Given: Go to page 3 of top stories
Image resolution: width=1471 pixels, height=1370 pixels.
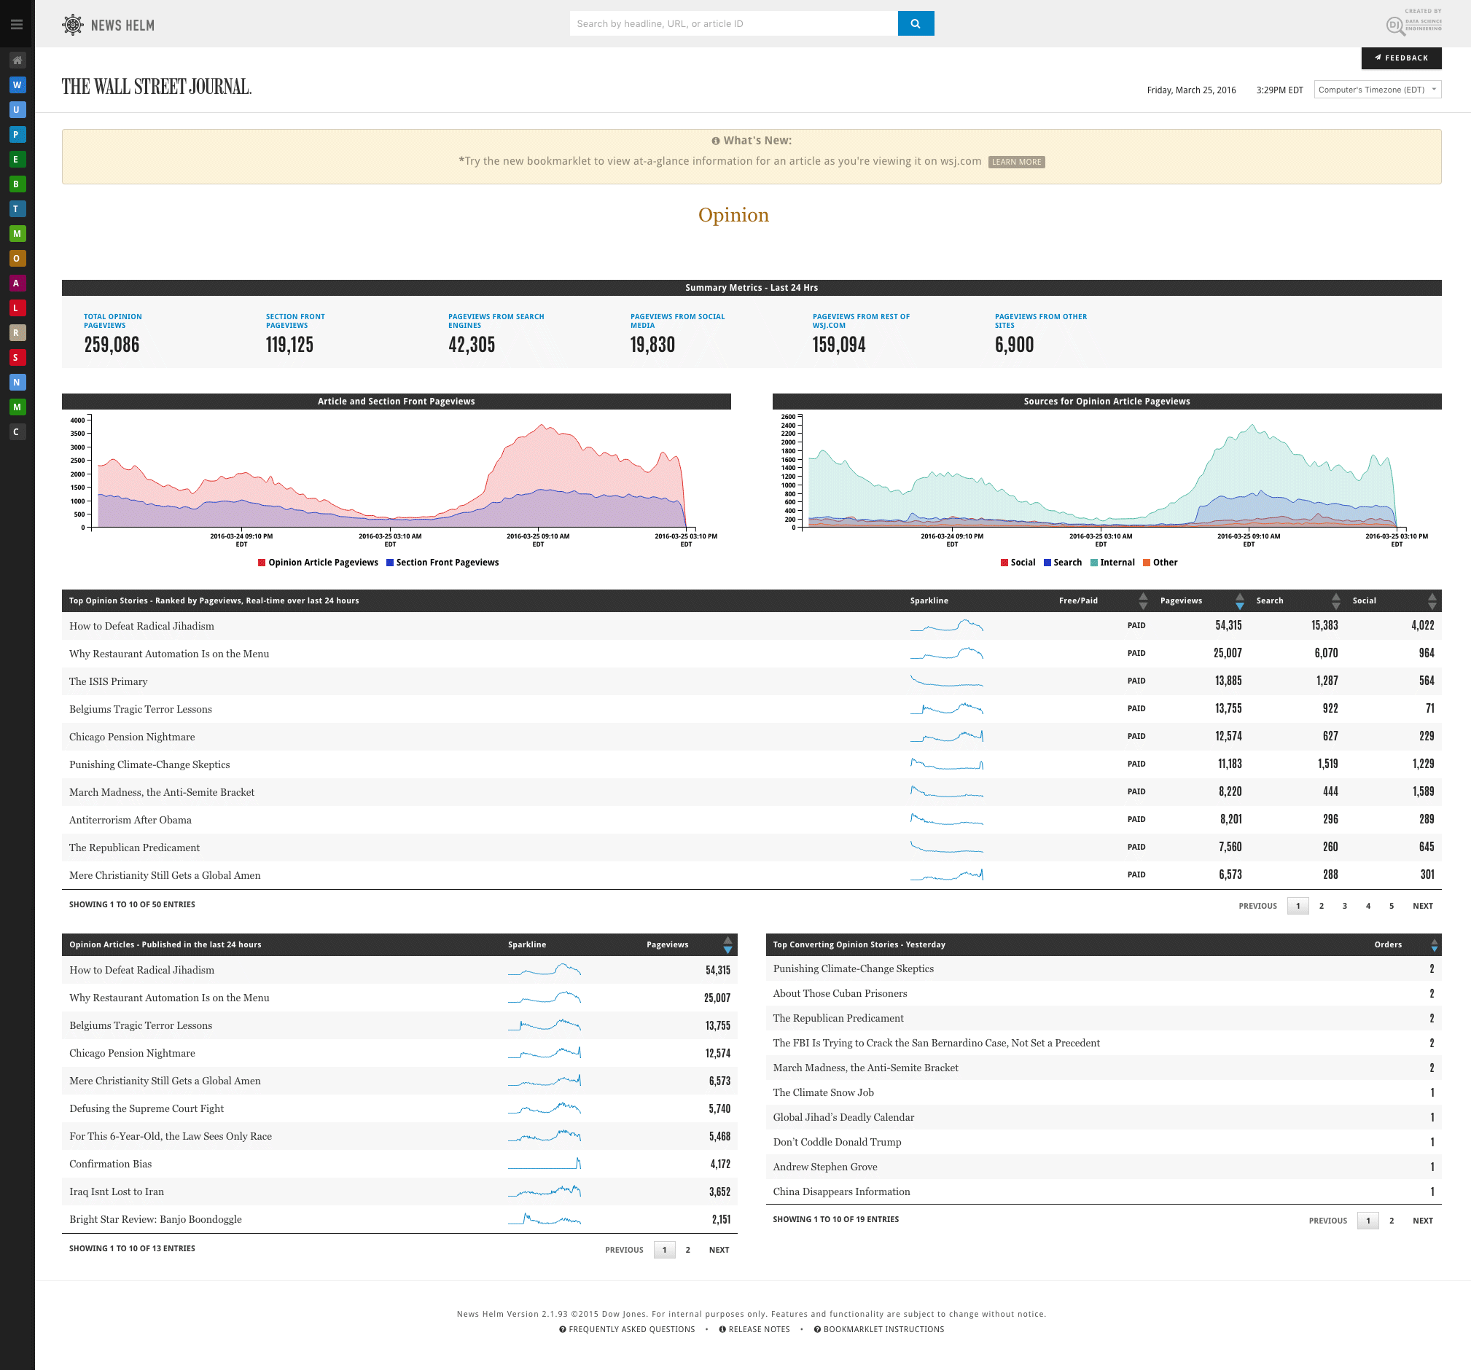Looking at the screenshot, I should point(1344,907).
